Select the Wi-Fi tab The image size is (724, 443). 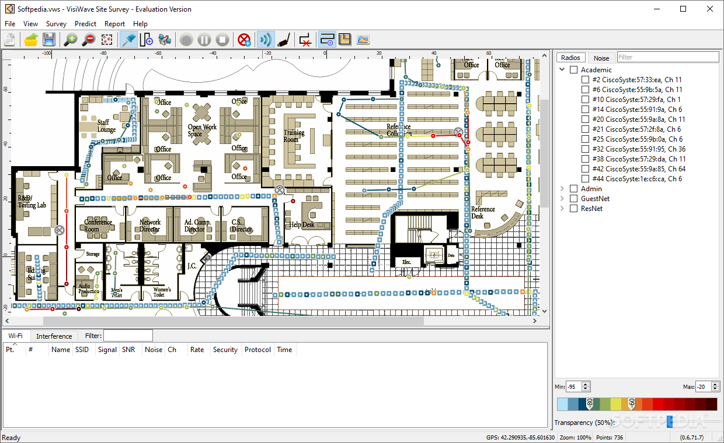coord(16,336)
